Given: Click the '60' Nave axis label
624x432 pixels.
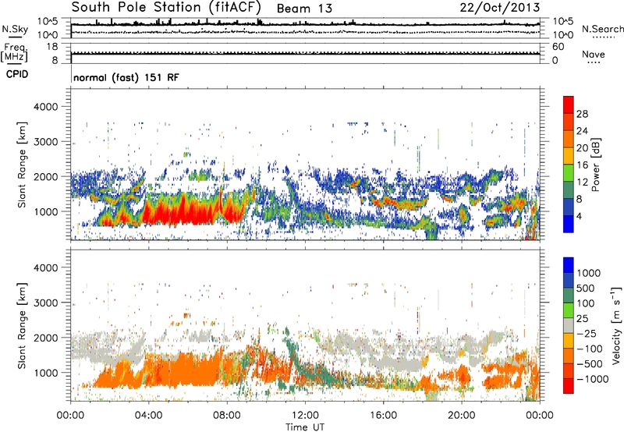Looking at the screenshot, I should [x=558, y=47].
